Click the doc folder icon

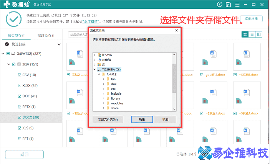coord(108,84)
